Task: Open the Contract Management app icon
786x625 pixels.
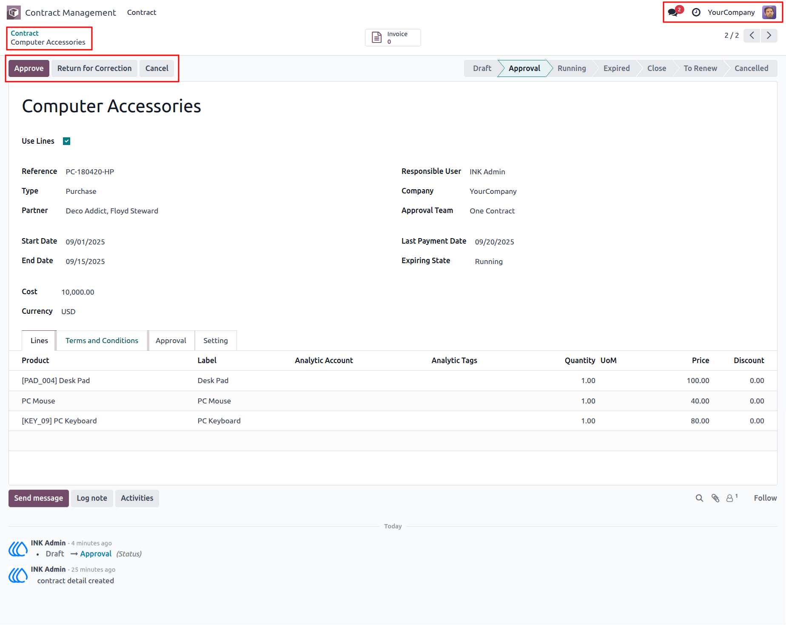Action: [14, 12]
